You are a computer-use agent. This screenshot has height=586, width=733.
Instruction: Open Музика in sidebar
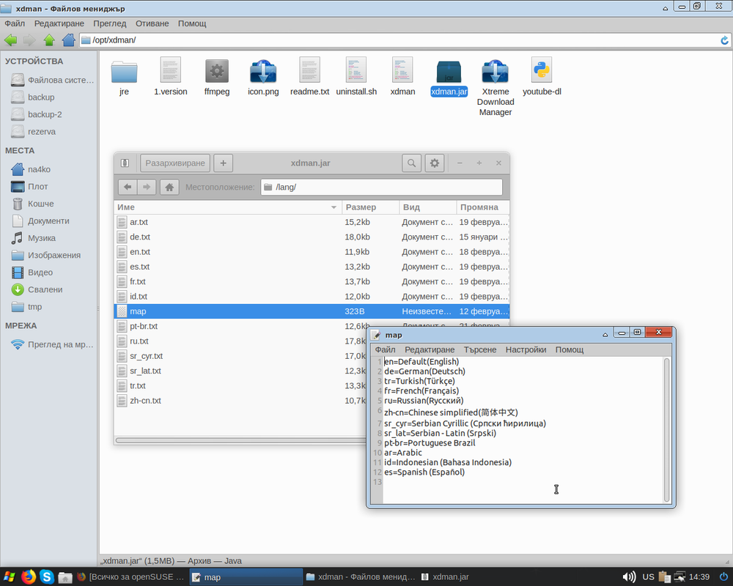coord(34,238)
